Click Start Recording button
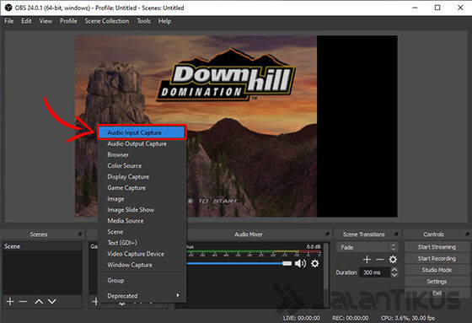The width and height of the screenshot is (472, 323). (x=437, y=259)
